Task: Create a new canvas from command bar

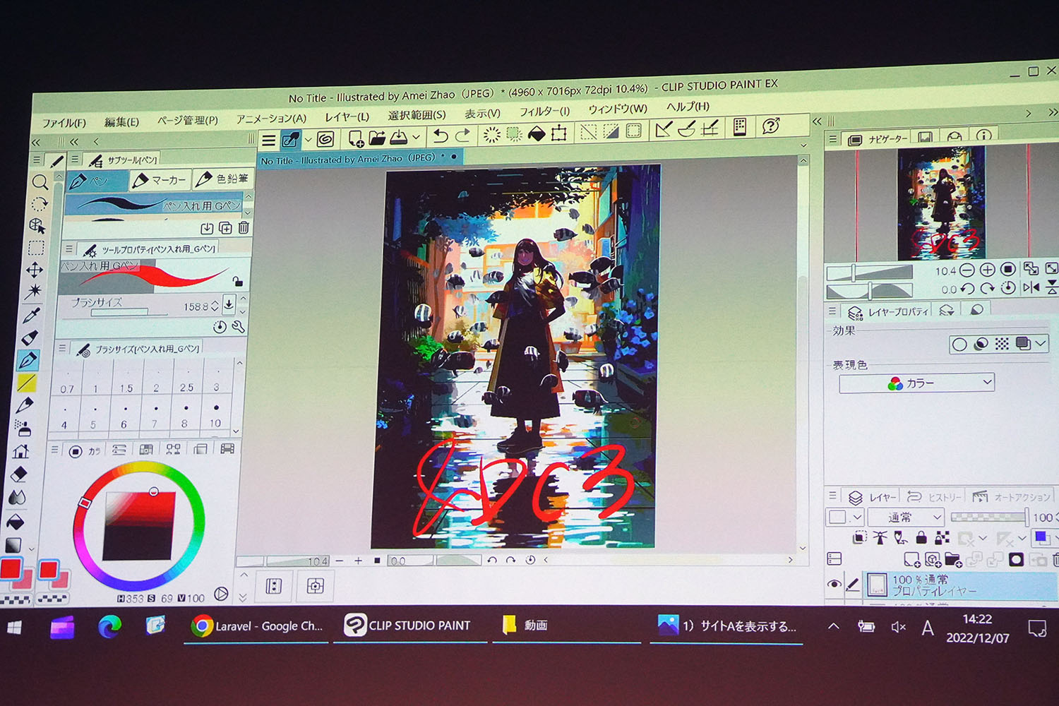Action: coord(356,138)
